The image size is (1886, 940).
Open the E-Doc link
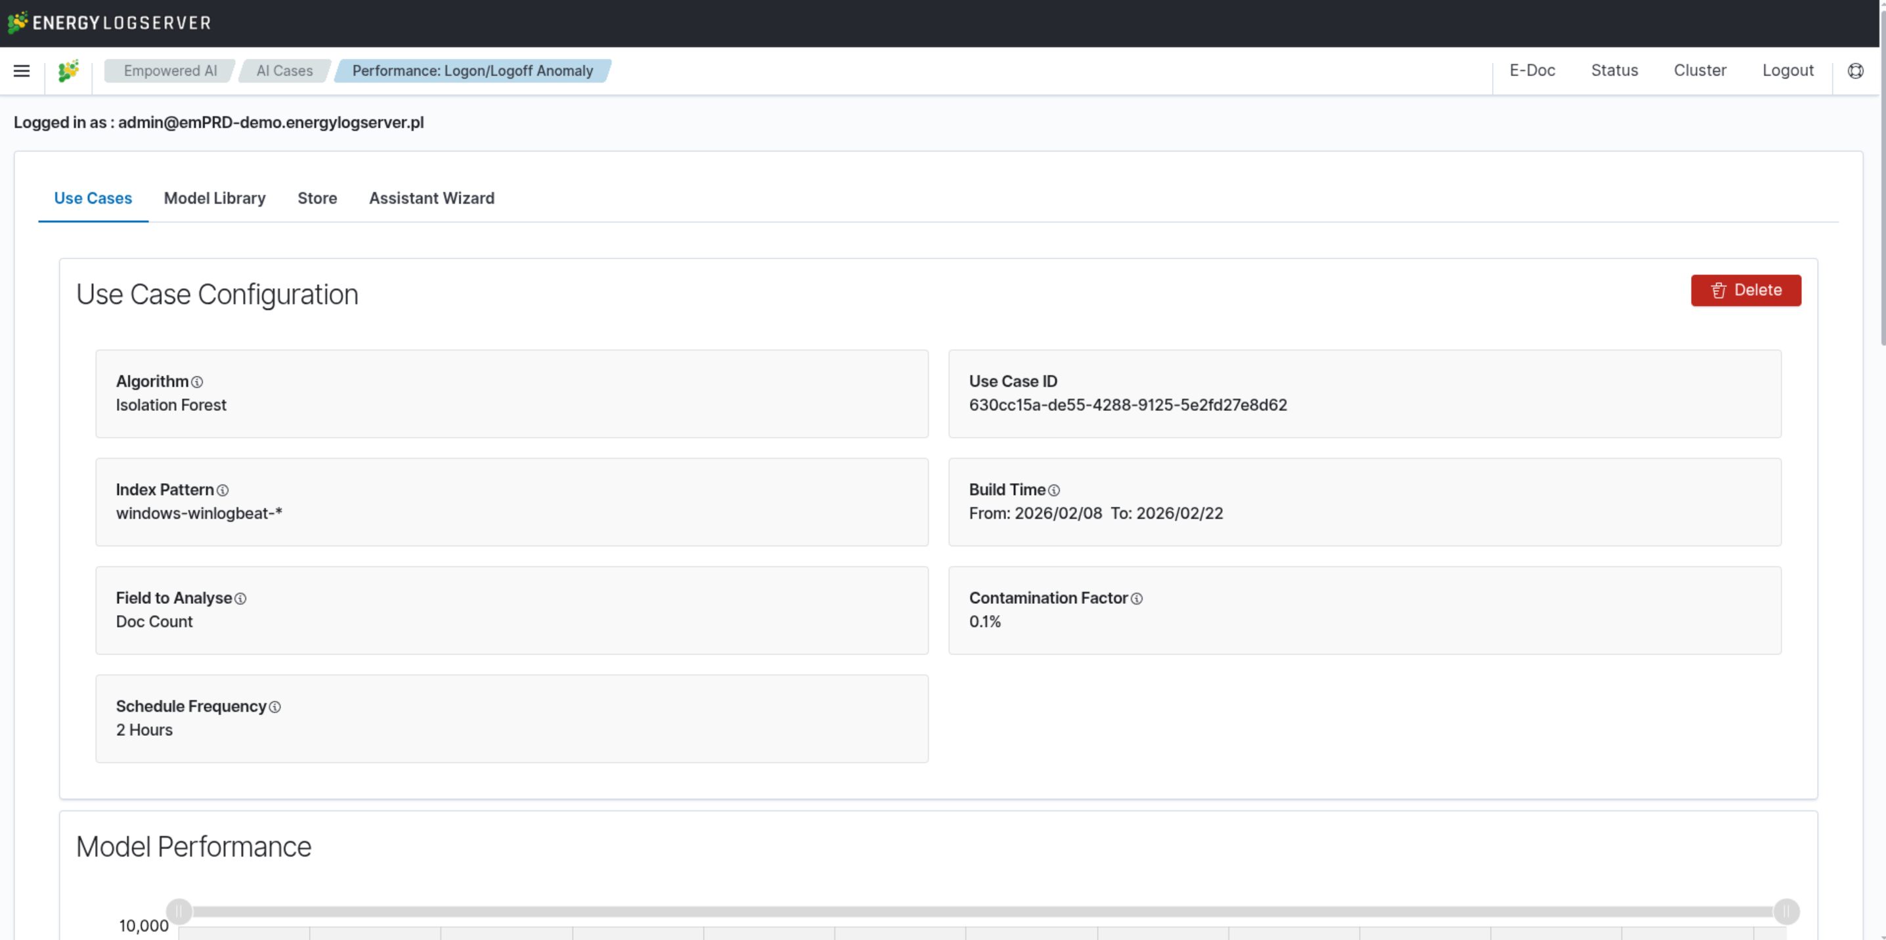pyautogui.click(x=1531, y=71)
